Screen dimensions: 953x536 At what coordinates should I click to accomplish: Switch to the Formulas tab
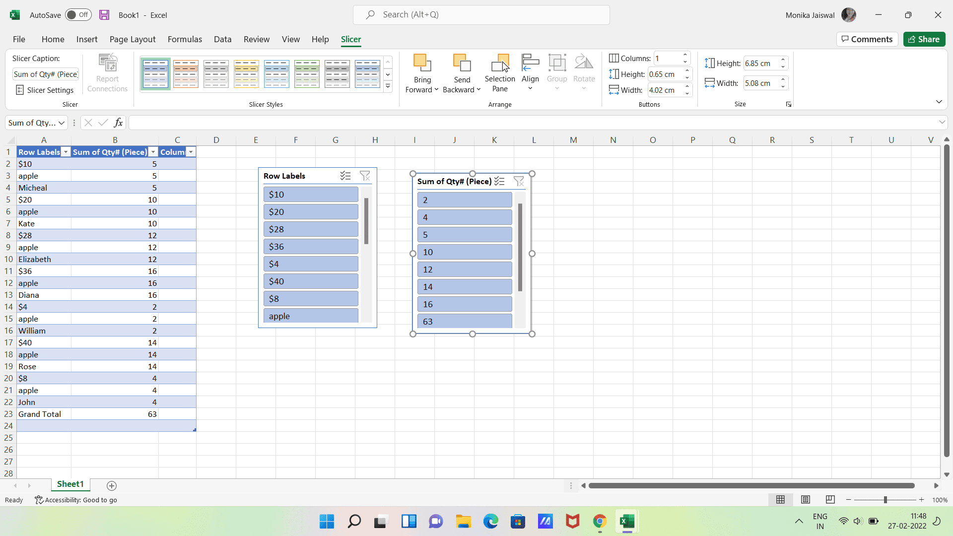(185, 39)
